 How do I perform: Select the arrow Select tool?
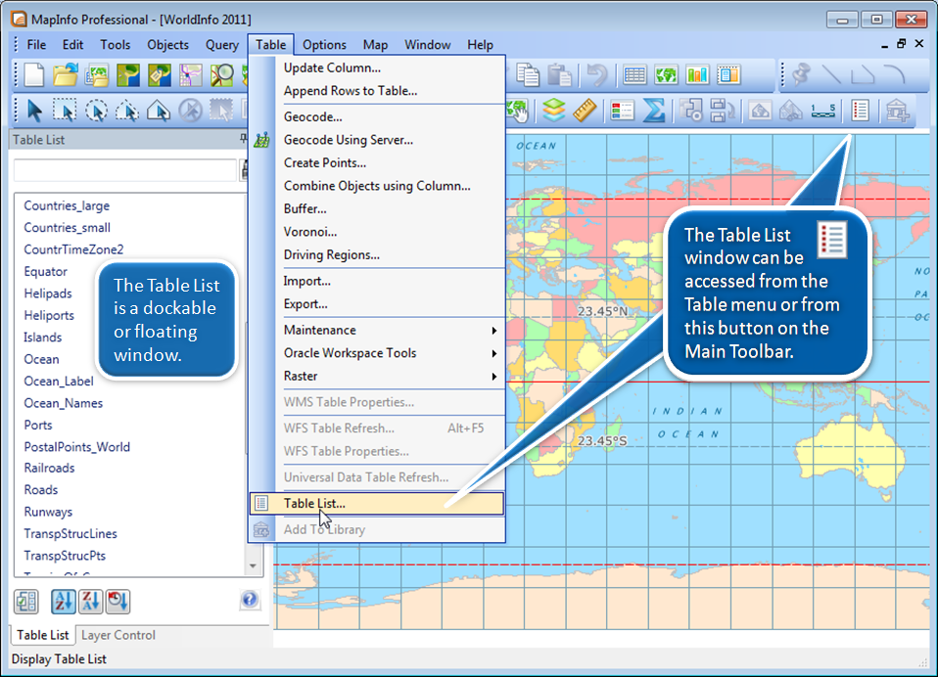(34, 111)
